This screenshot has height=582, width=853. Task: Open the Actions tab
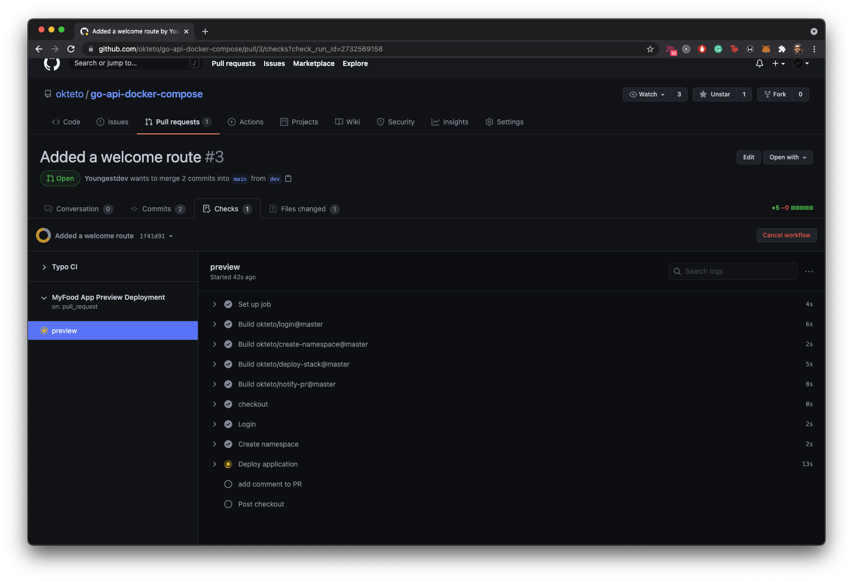[246, 122]
